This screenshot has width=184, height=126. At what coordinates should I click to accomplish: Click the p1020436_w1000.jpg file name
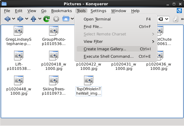(159, 66)
